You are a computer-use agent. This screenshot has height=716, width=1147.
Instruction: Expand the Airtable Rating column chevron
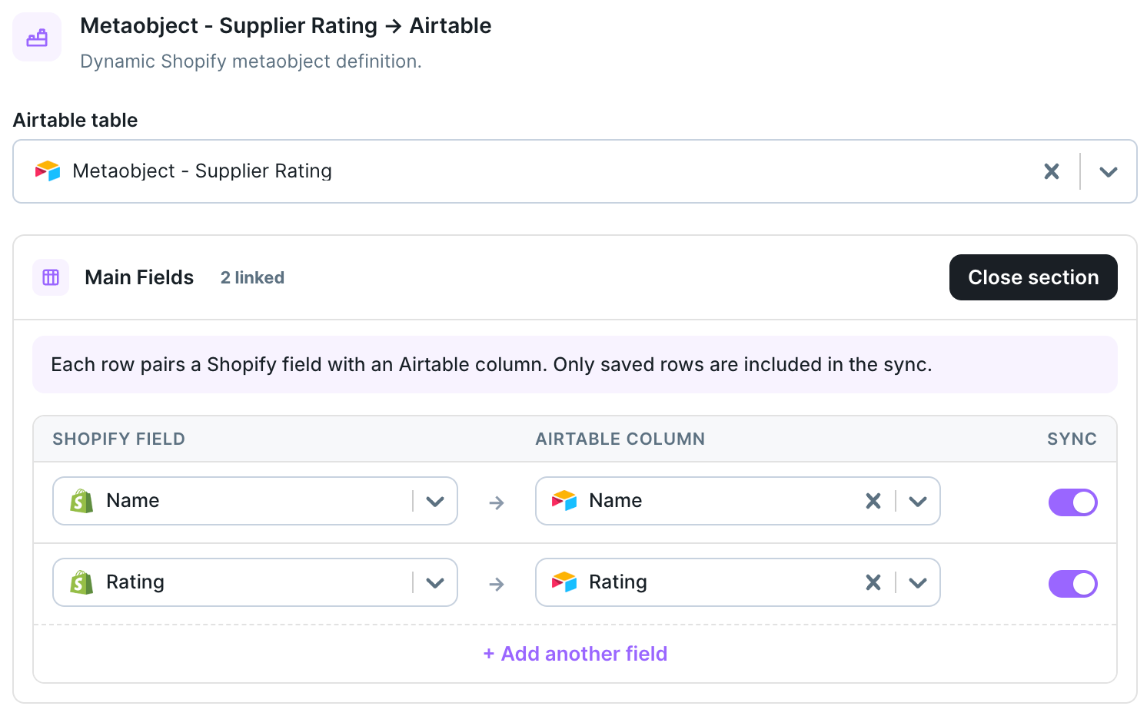point(918,583)
